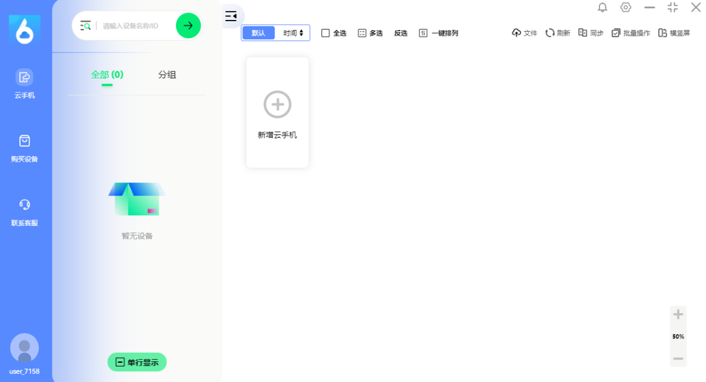Enable 多选 multi-select mode
The width and height of the screenshot is (706, 382).
tap(370, 33)
